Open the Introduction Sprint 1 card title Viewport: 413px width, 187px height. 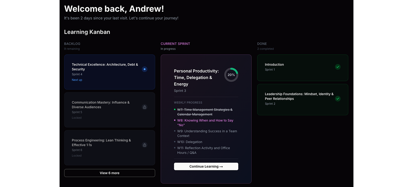tap(274, 65)
